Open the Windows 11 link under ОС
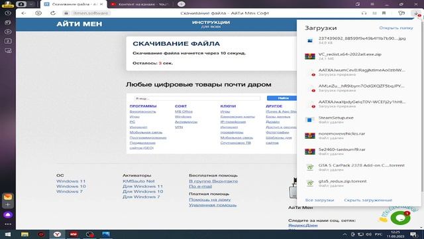 tap(71, 181)
